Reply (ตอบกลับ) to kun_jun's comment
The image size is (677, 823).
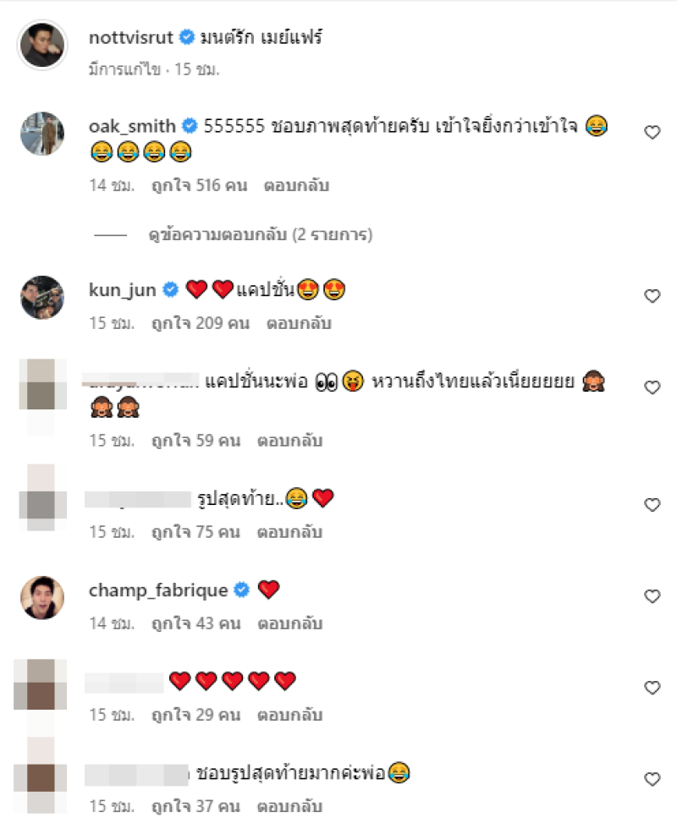(299, 323)
